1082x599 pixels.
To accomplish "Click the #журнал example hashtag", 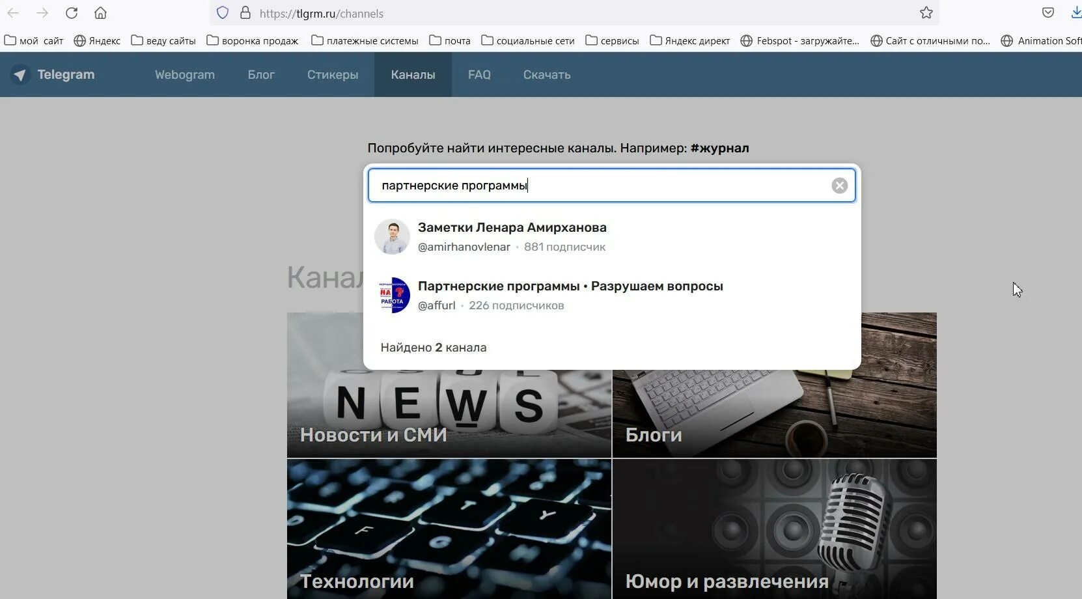I will click(x=719, y=148).
